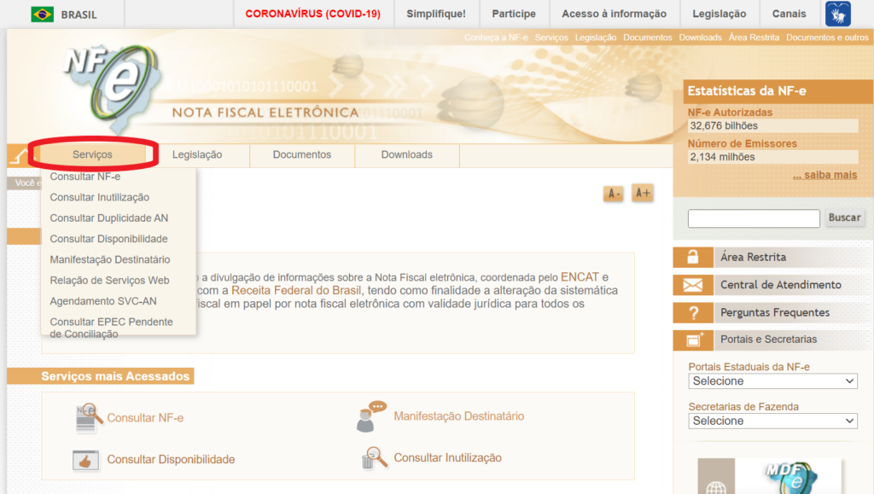
Task: Click the NF-e portal logo
Action: [113, 87]
